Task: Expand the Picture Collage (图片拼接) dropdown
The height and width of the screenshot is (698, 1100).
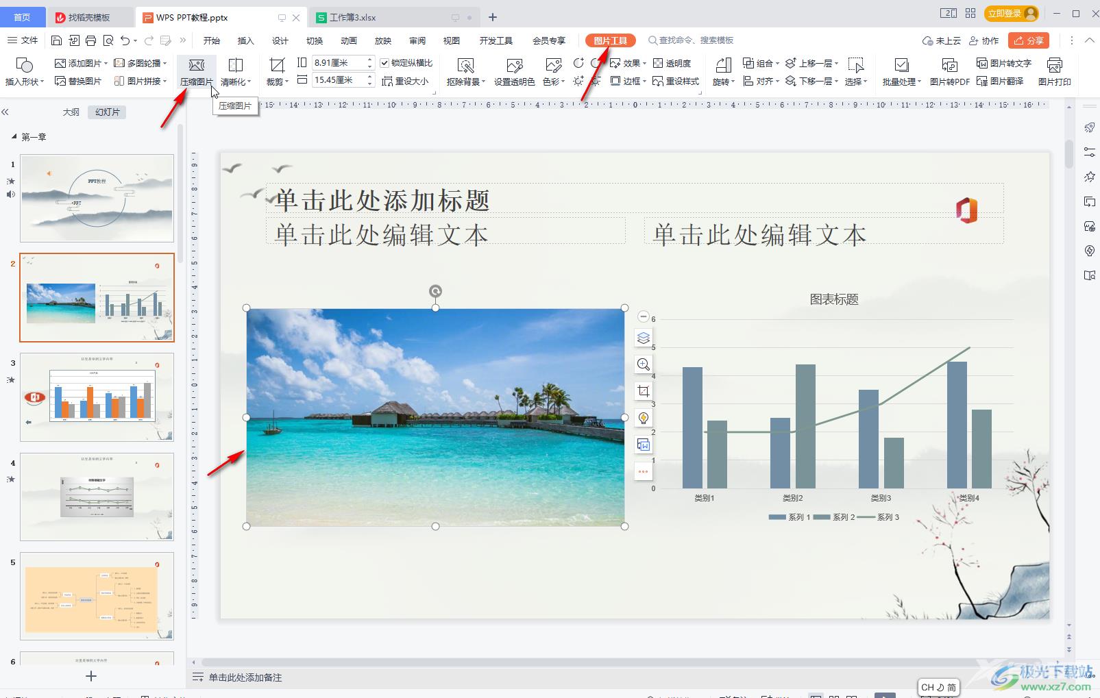Action: point(165,81)
